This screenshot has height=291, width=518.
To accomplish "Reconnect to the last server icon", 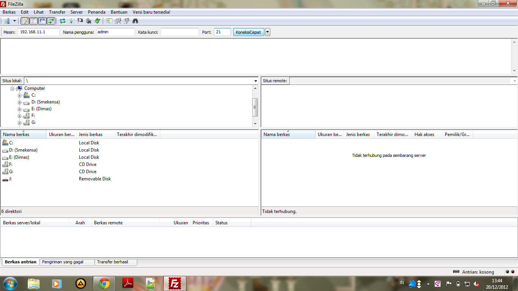I will coord(97,21).
